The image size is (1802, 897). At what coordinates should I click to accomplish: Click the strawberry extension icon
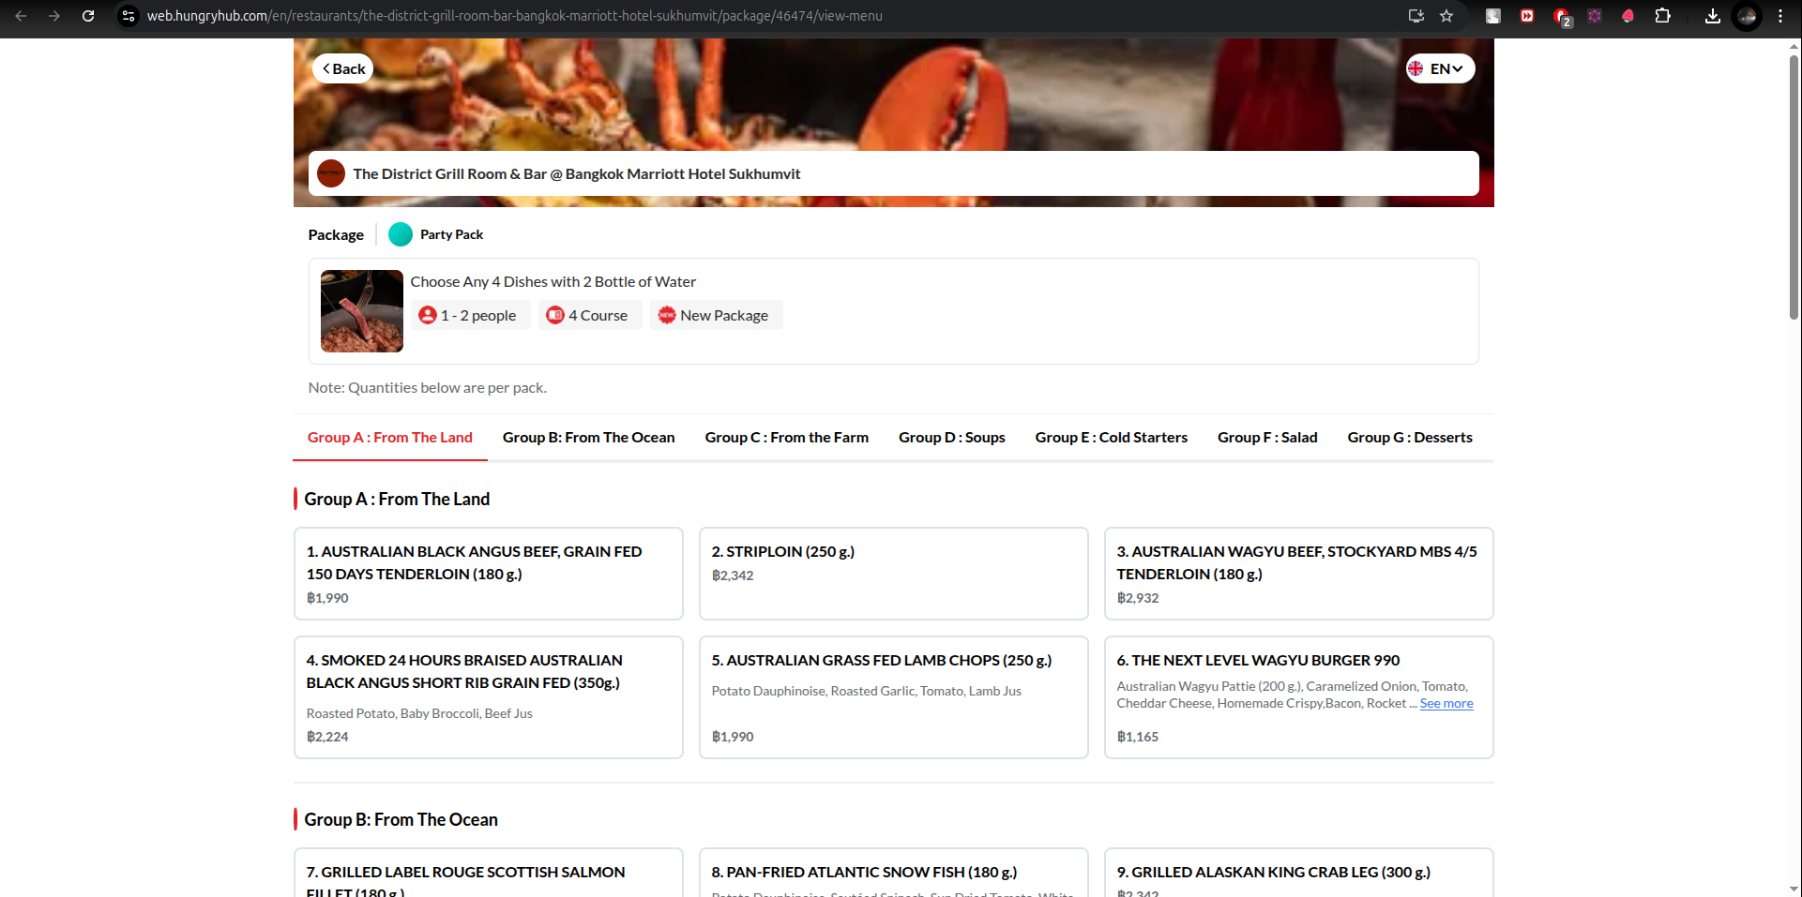click(1628, 16)
